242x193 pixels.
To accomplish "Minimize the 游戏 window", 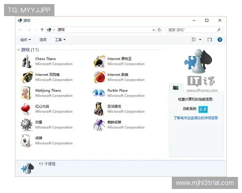I will coord(194,21).
